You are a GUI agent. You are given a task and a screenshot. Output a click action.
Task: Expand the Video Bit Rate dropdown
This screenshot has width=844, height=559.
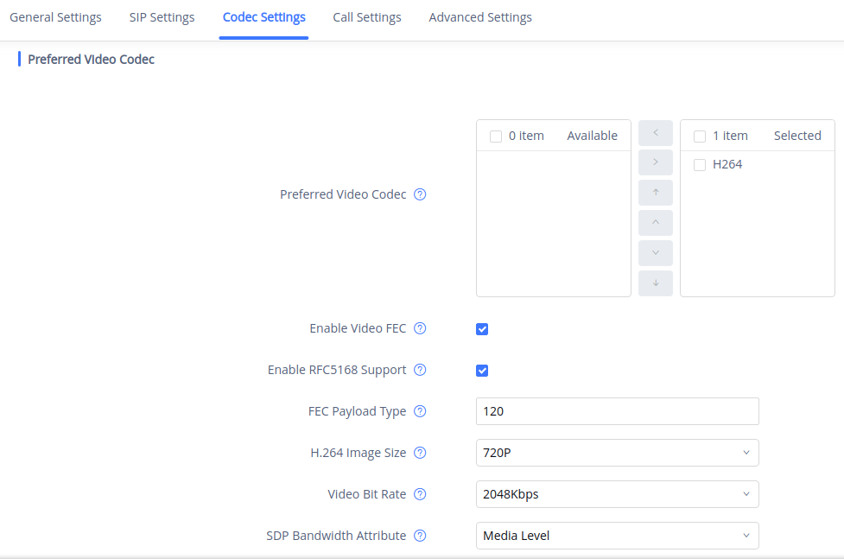pos(617,494)
